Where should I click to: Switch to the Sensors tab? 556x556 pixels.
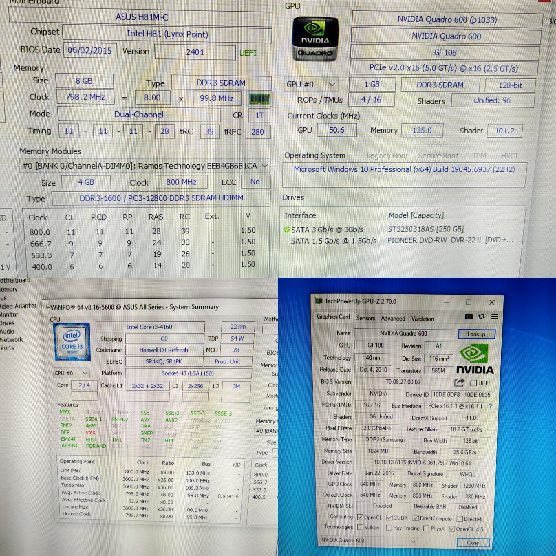pyautogui.click(x=365, y=318)
